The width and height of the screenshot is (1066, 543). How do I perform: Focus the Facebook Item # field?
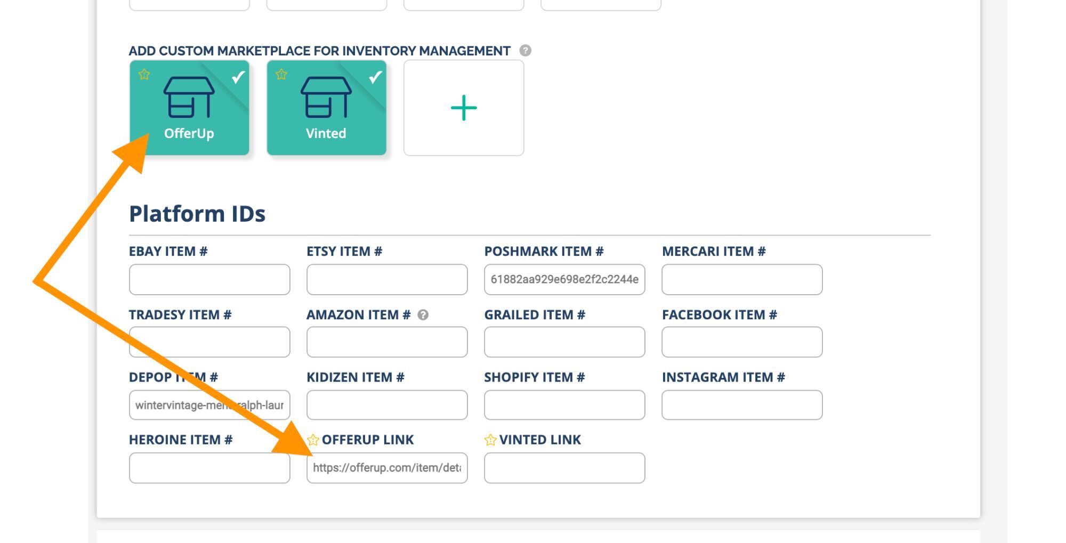coord(742,342)
